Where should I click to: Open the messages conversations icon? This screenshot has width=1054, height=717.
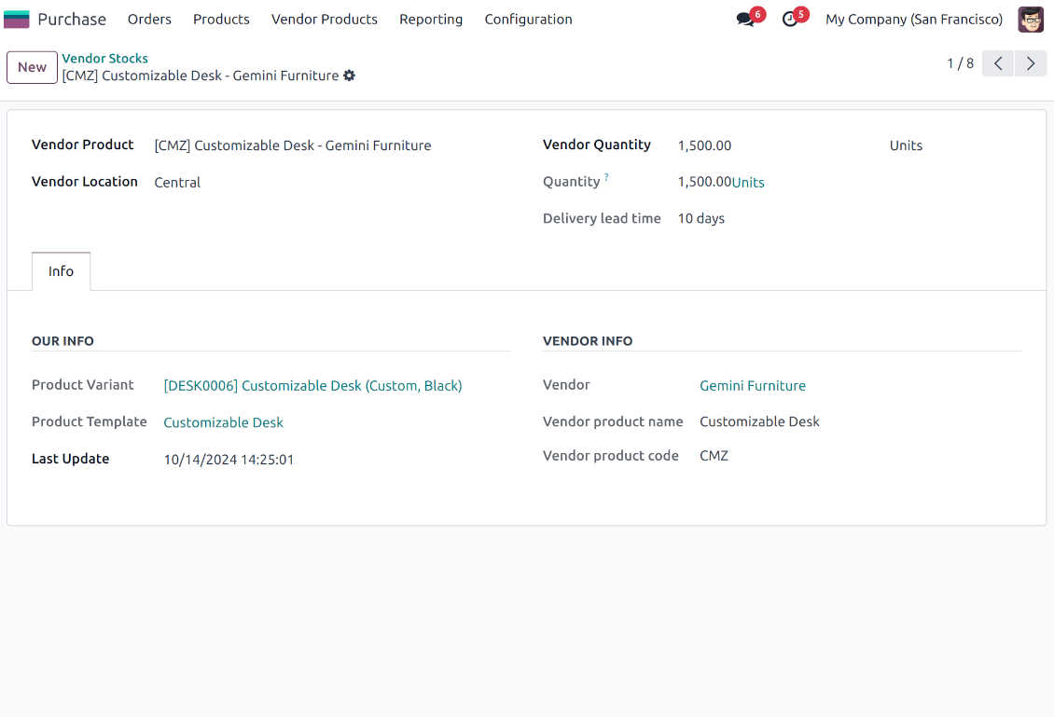click(x=743, y=19)
